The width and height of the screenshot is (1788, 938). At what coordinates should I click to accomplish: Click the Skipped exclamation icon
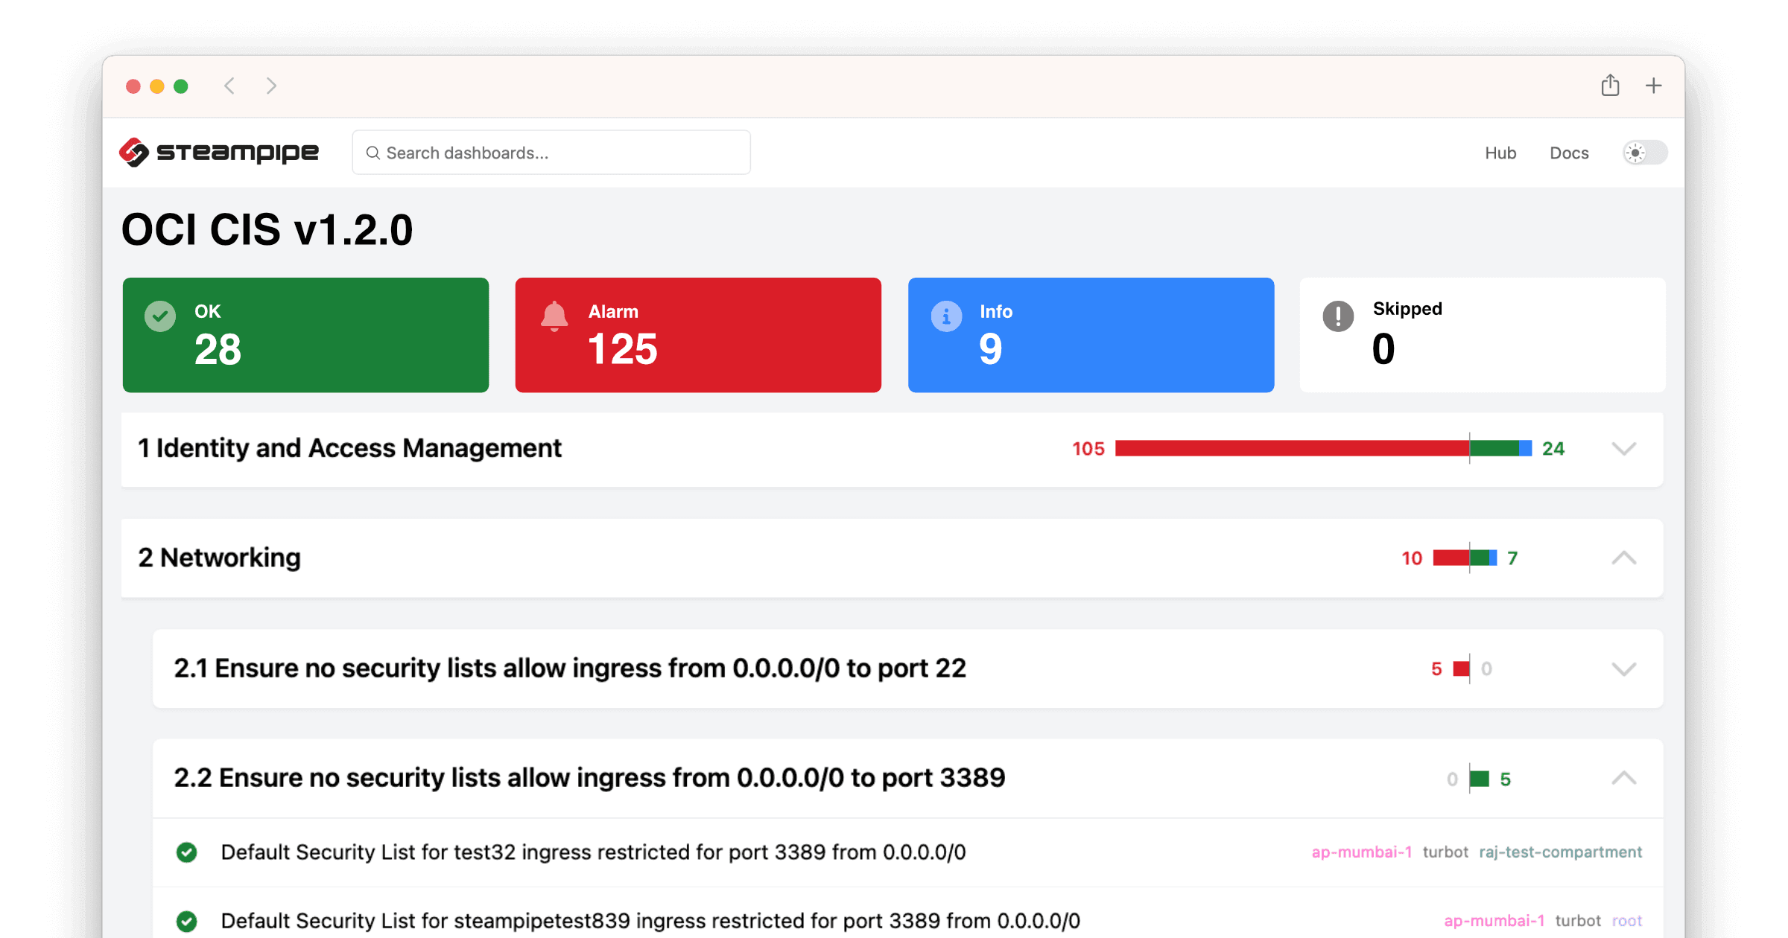tap(1338, 316)
